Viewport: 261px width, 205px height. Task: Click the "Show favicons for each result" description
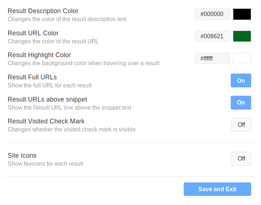(46, 163)
